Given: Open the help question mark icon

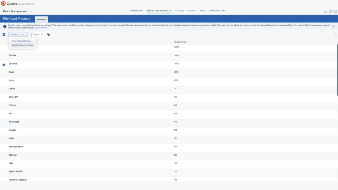Looking at the screenshot, I should (x=330, y=11).
